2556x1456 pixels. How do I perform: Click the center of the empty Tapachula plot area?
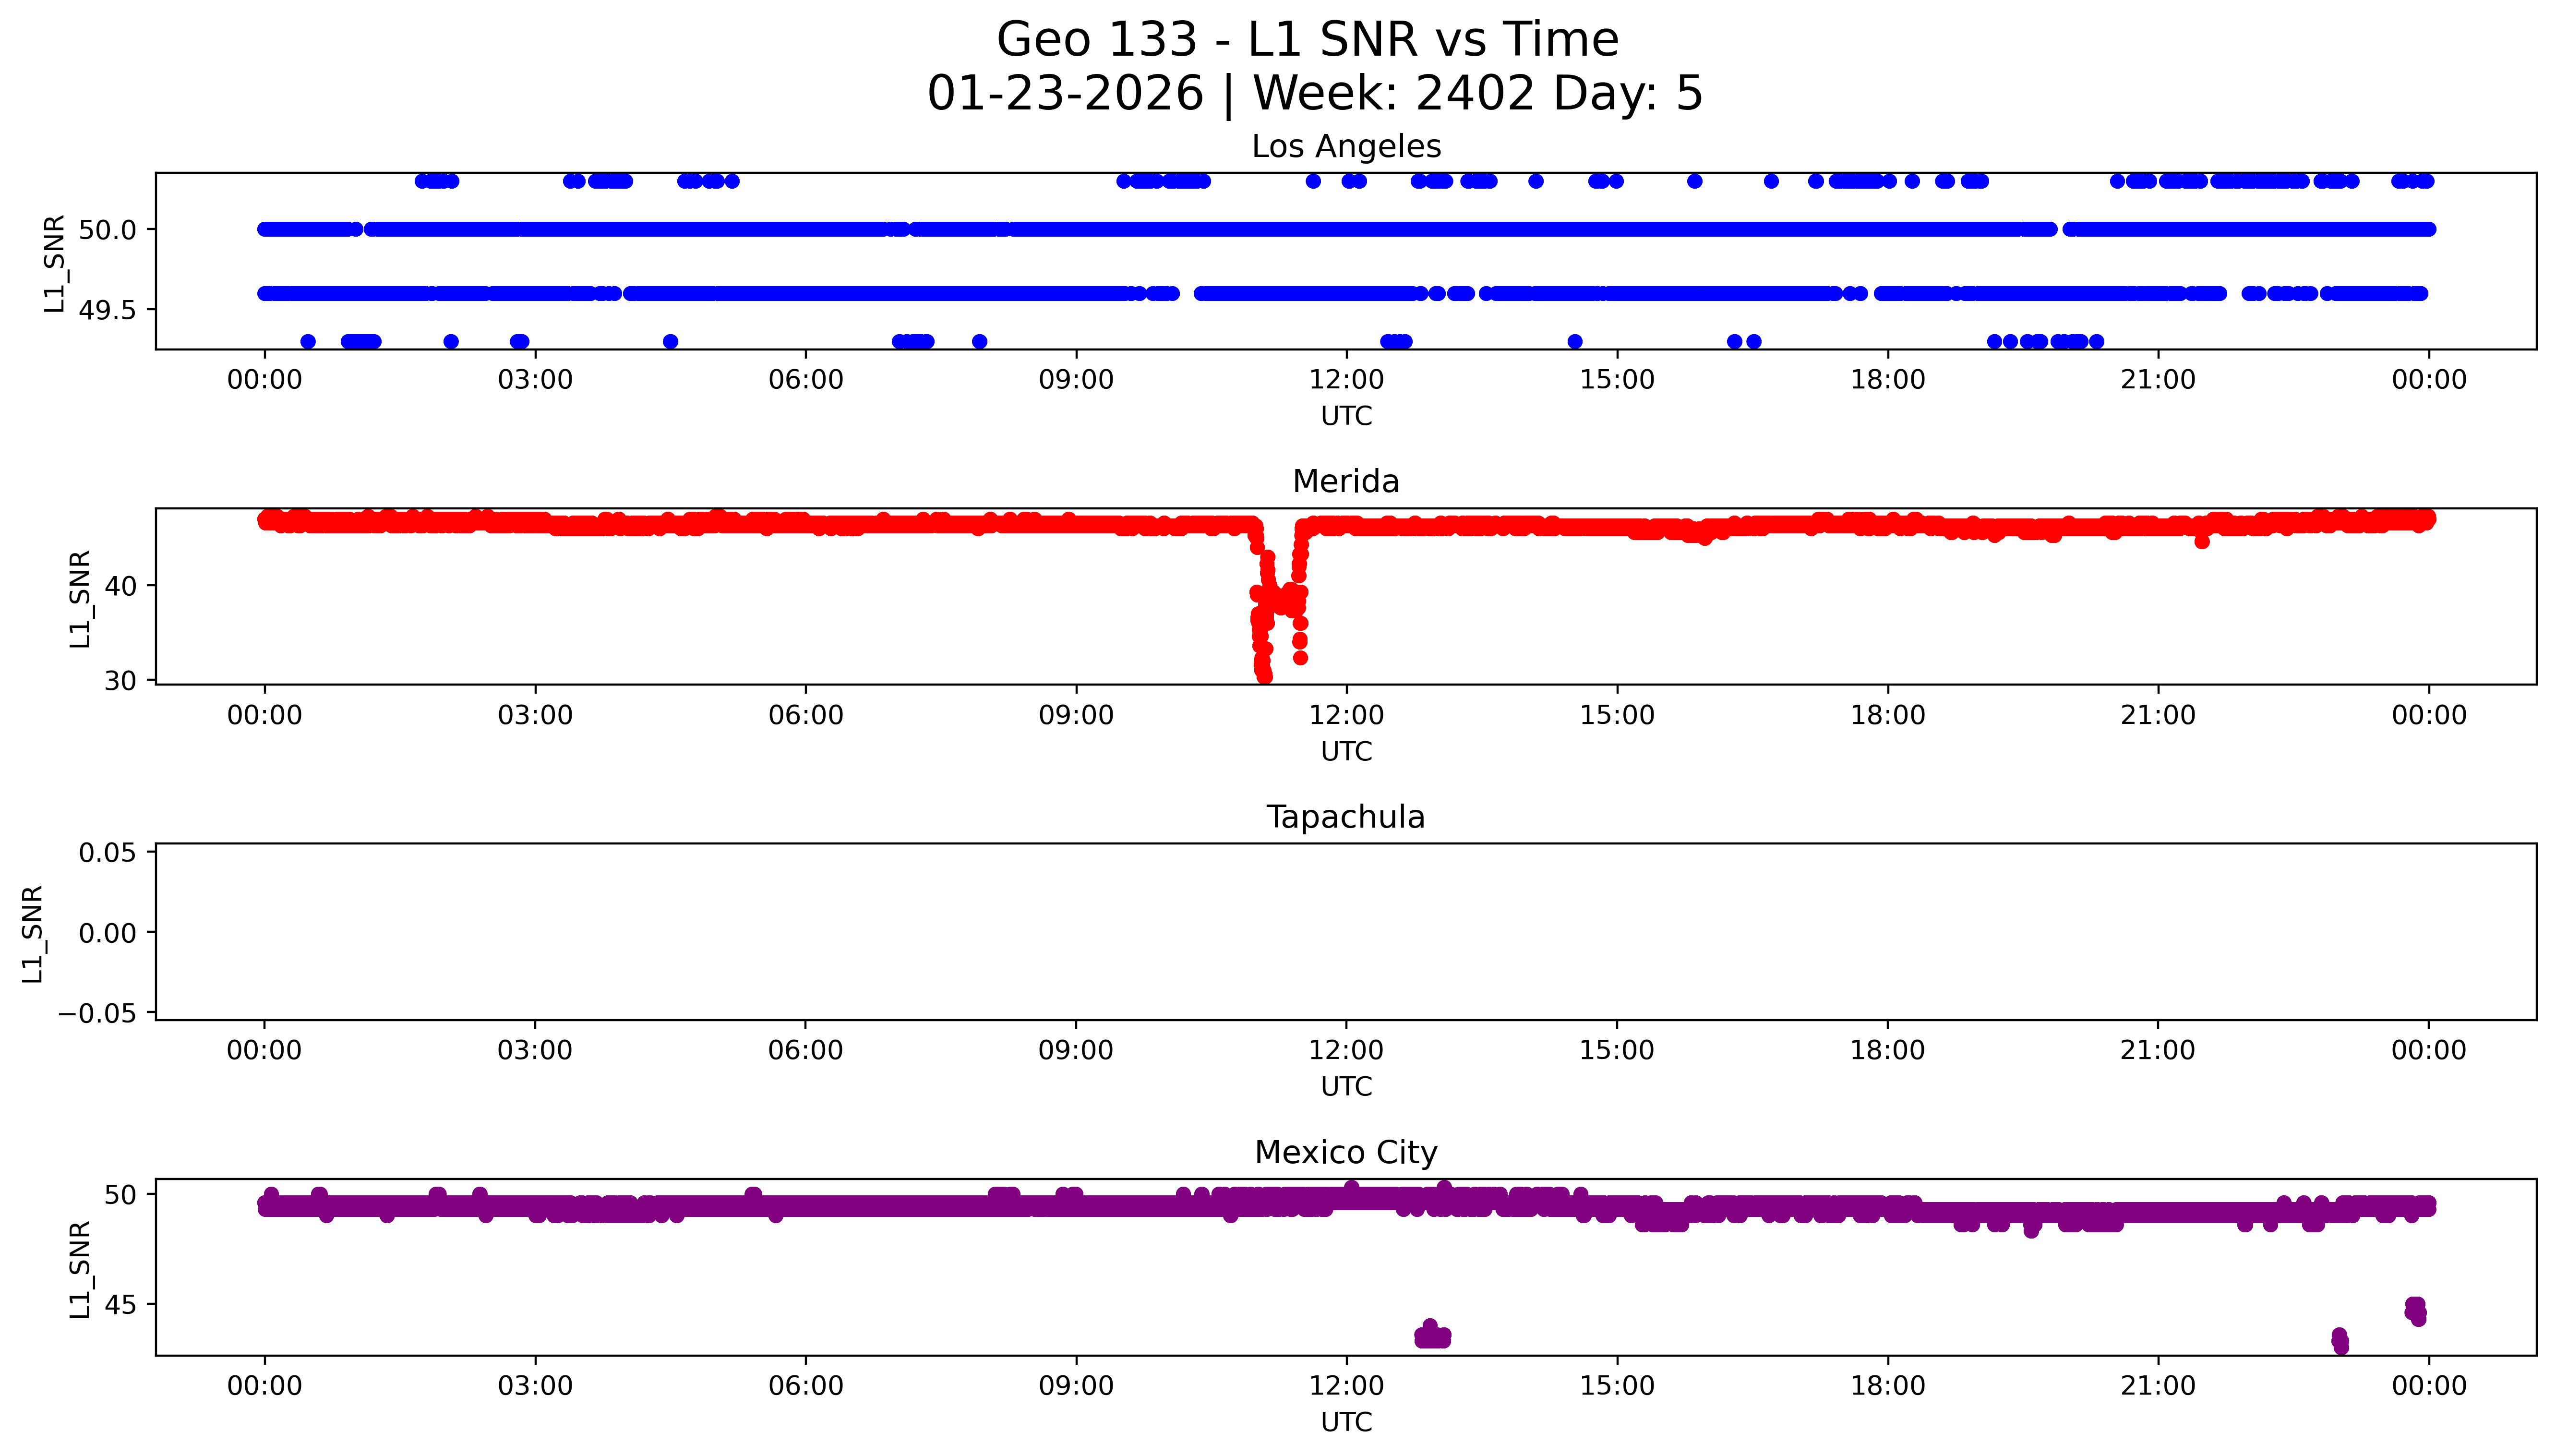click(x=1345, y=932)
